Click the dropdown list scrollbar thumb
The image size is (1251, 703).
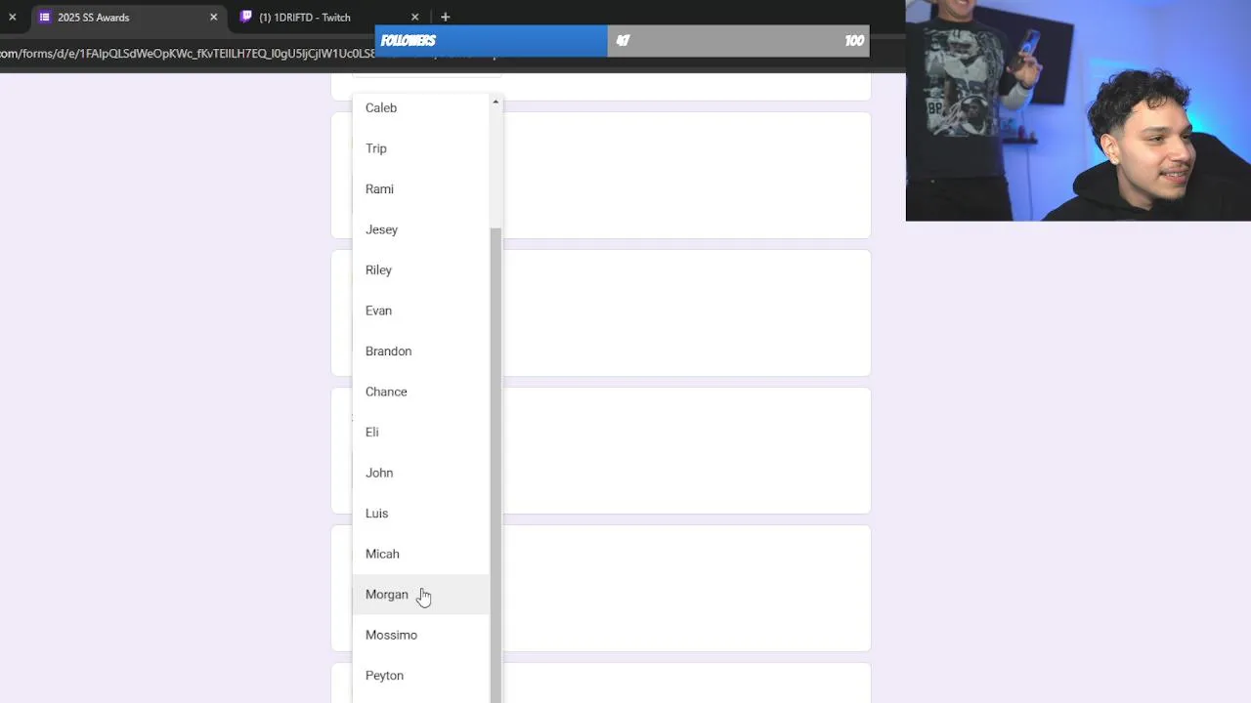tap(496, 464)
